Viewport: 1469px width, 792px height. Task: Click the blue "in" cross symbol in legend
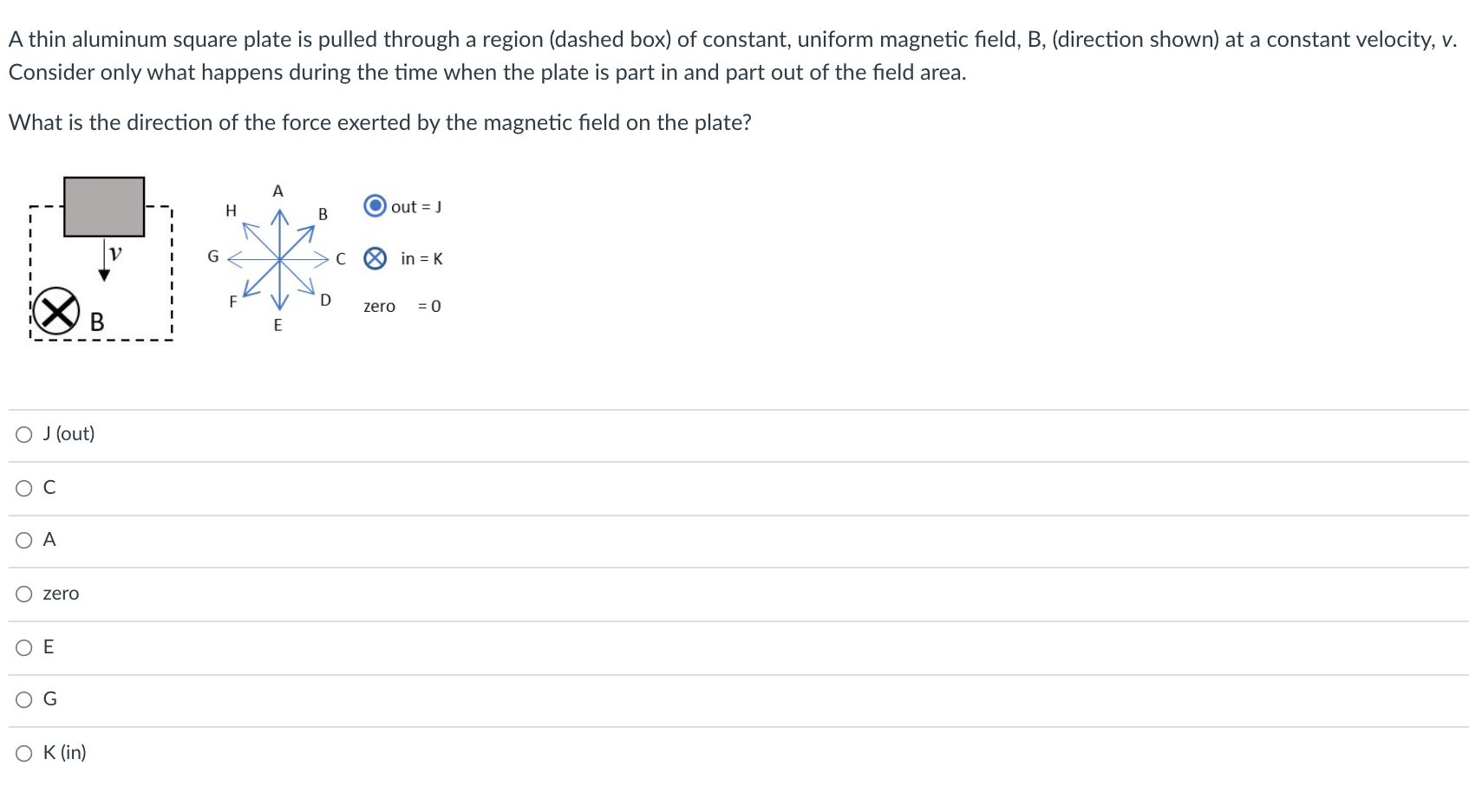tap(375, 258)
